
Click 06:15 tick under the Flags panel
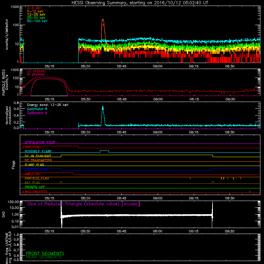pos(194,198)
